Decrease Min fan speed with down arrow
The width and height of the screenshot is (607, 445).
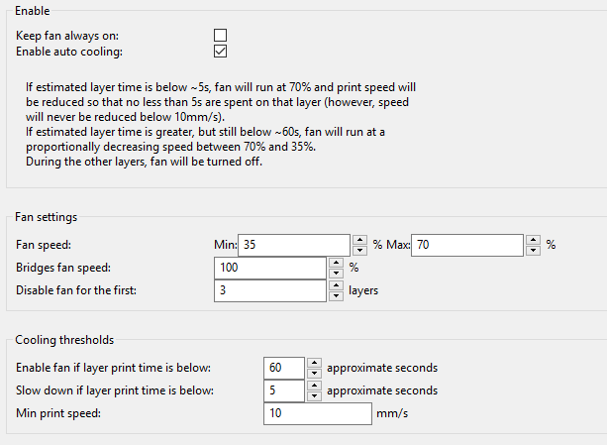tap(360, 250)
